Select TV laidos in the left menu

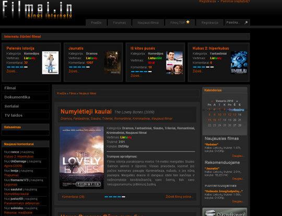click(26, 115)
